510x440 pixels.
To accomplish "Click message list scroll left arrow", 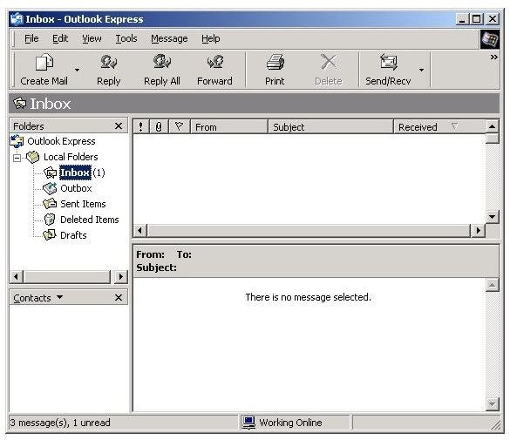I will (x=140, y=230).
